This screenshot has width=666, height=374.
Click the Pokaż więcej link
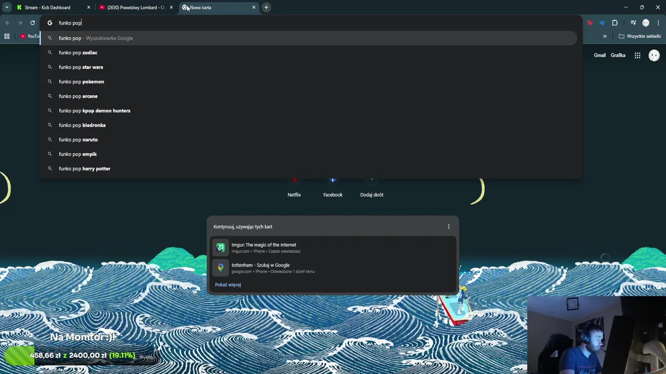coord(228,285)
